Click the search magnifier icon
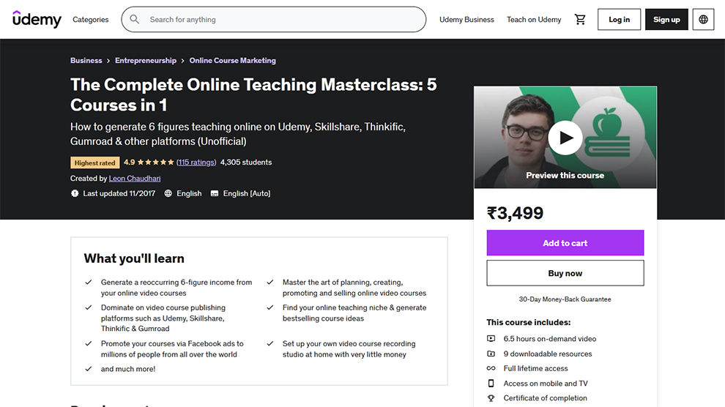The image size is (725, 407). [135, 20]
